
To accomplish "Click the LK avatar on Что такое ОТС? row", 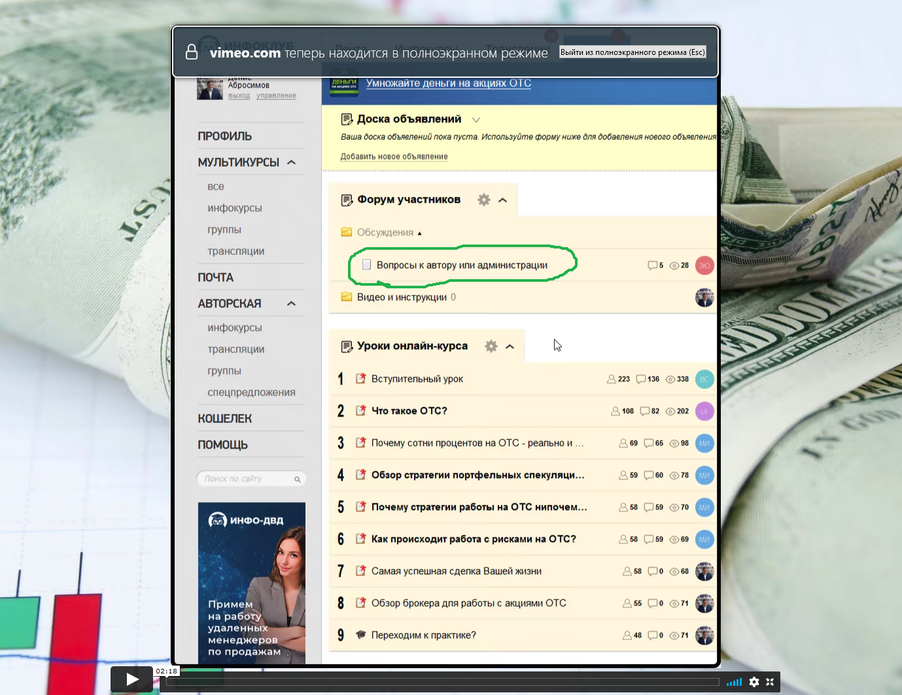I will click(704, 411).
